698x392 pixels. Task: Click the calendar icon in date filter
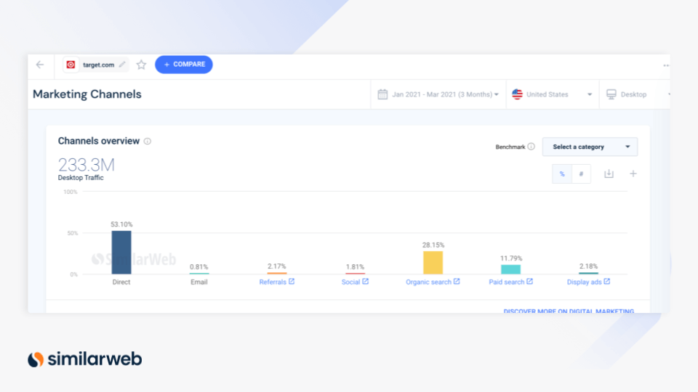[x=382, y=94]
